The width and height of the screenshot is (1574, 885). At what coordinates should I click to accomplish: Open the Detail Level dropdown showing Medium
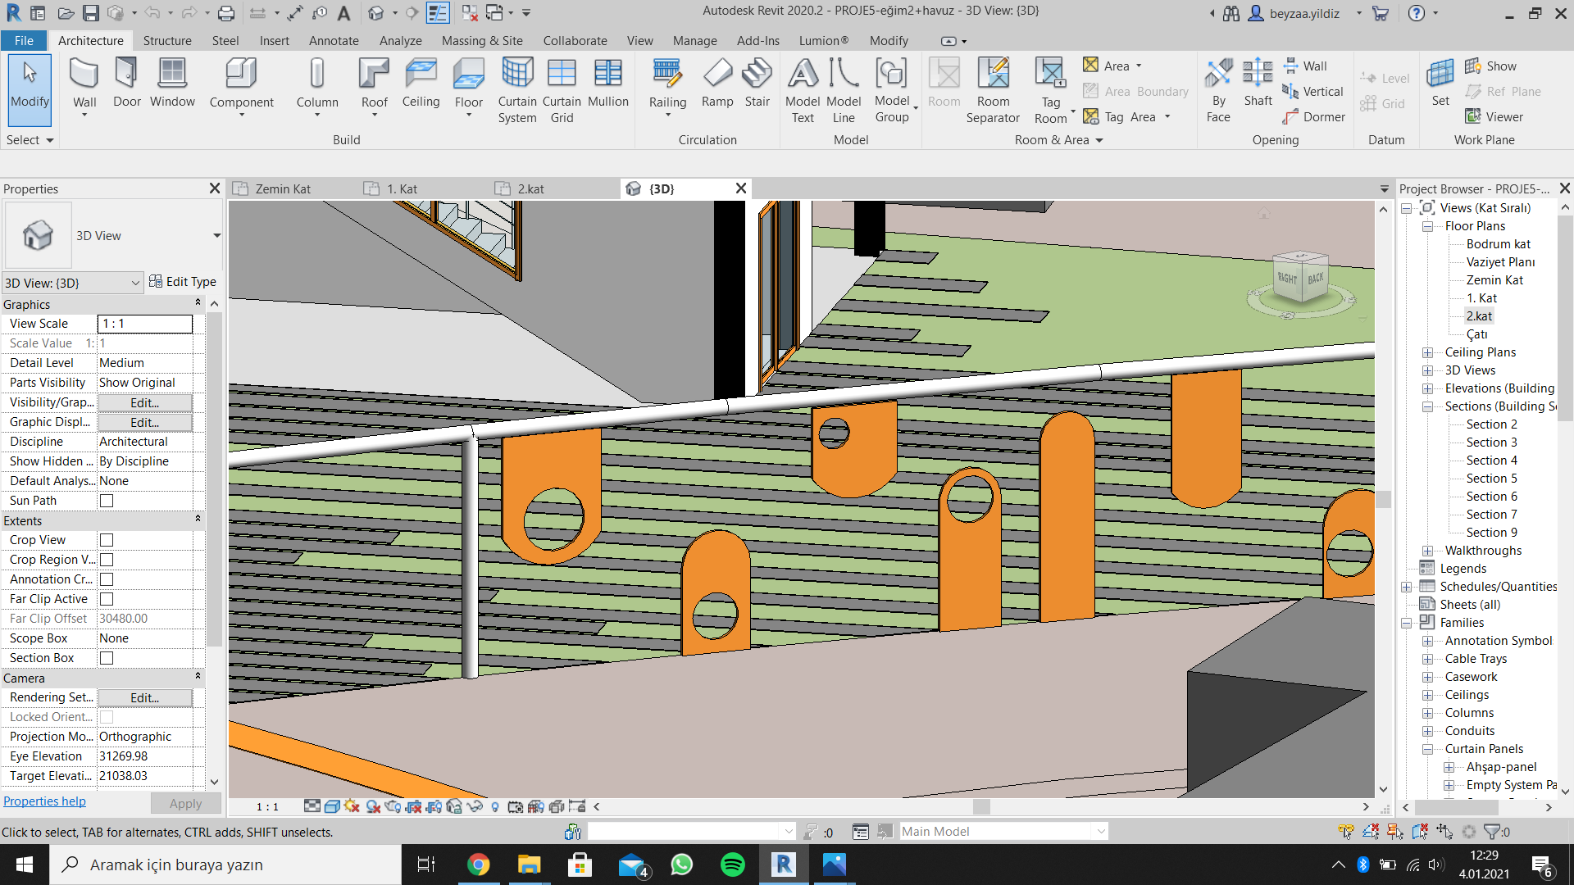coord(145,362)
